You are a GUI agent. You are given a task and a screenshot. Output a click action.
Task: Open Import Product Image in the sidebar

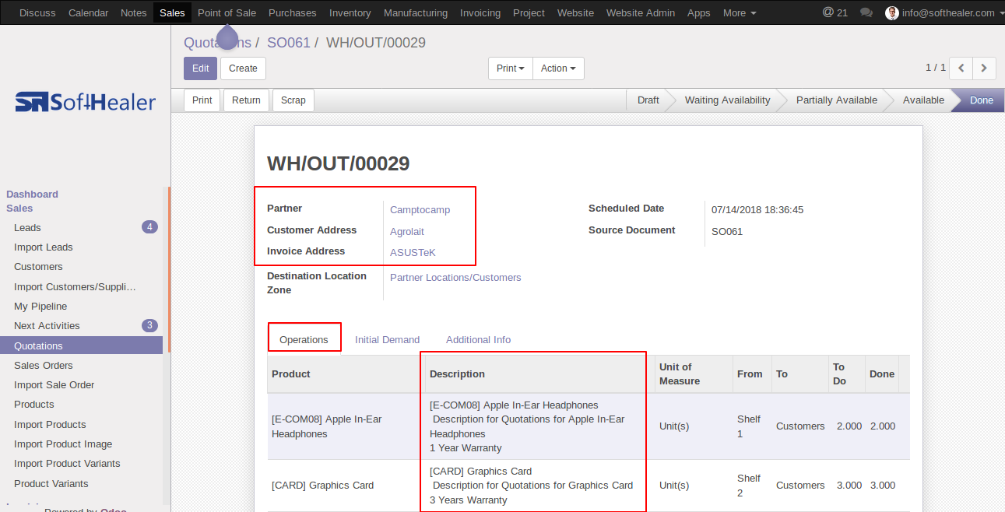(82, 444)
